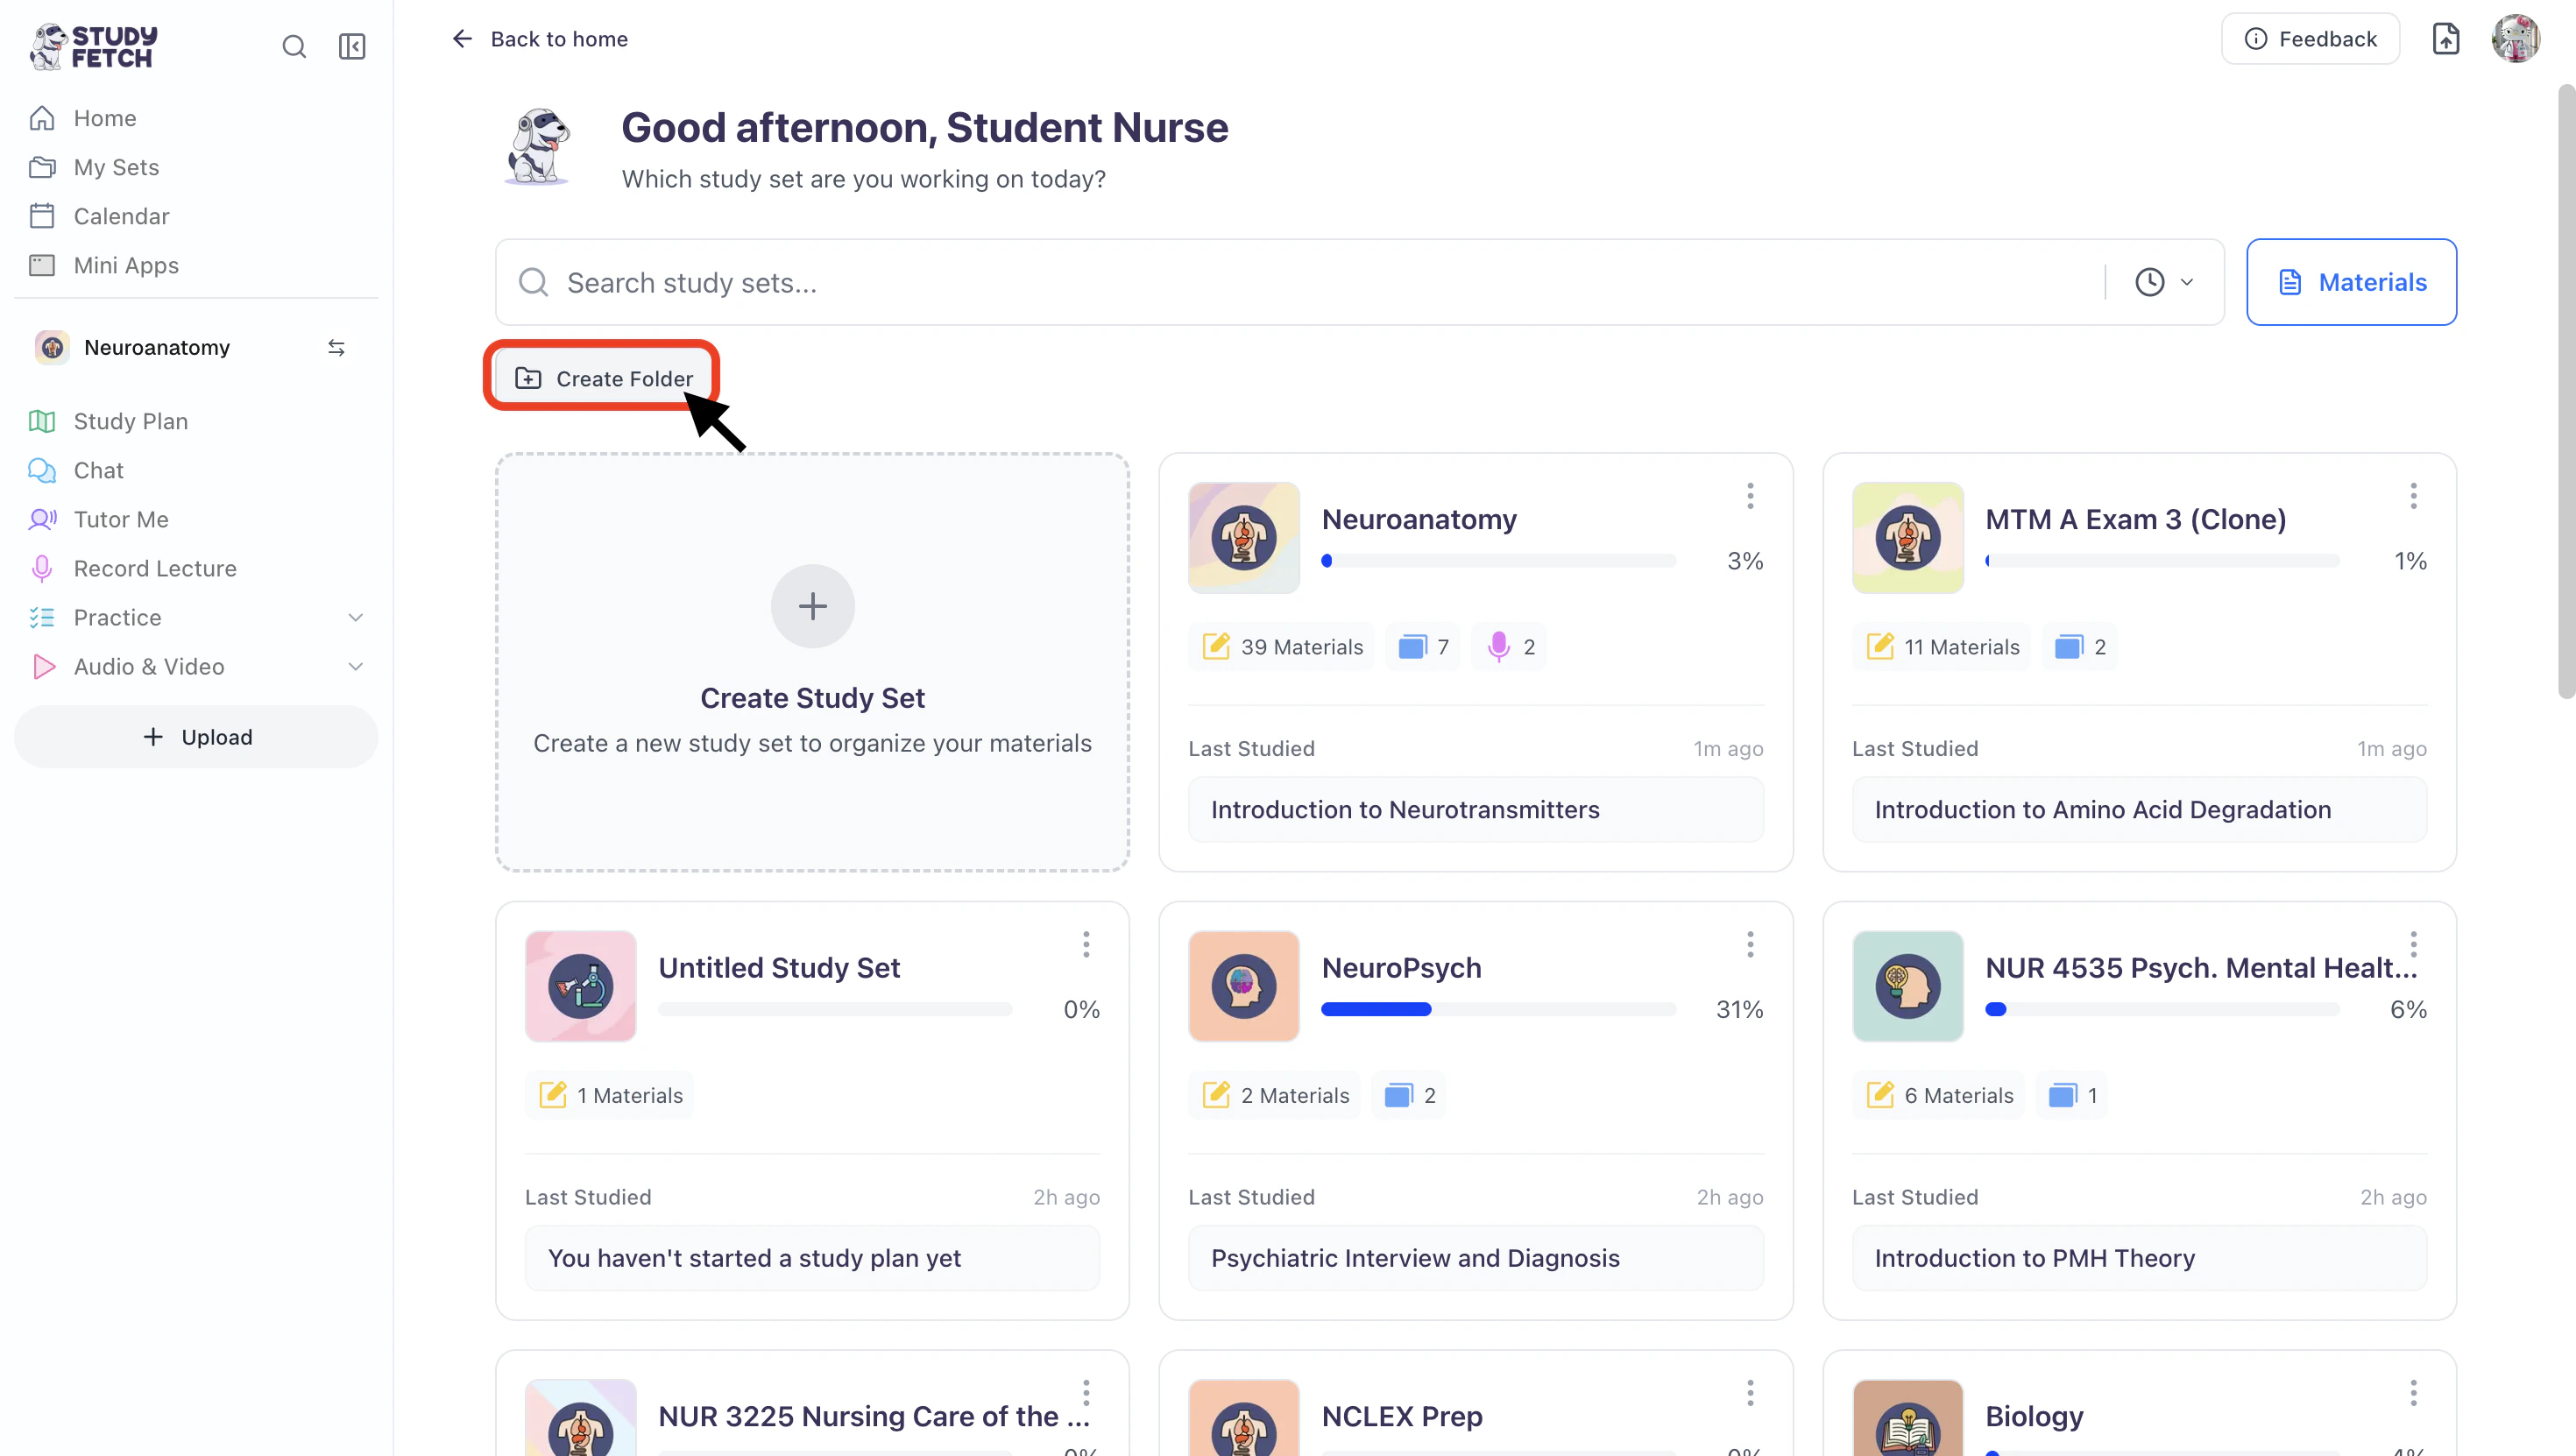Image resolution: width=2576 pixels, height=1456 pixels.
Task: Open NUR 4535 Psych card options menu
Action: pos(2413,944)
